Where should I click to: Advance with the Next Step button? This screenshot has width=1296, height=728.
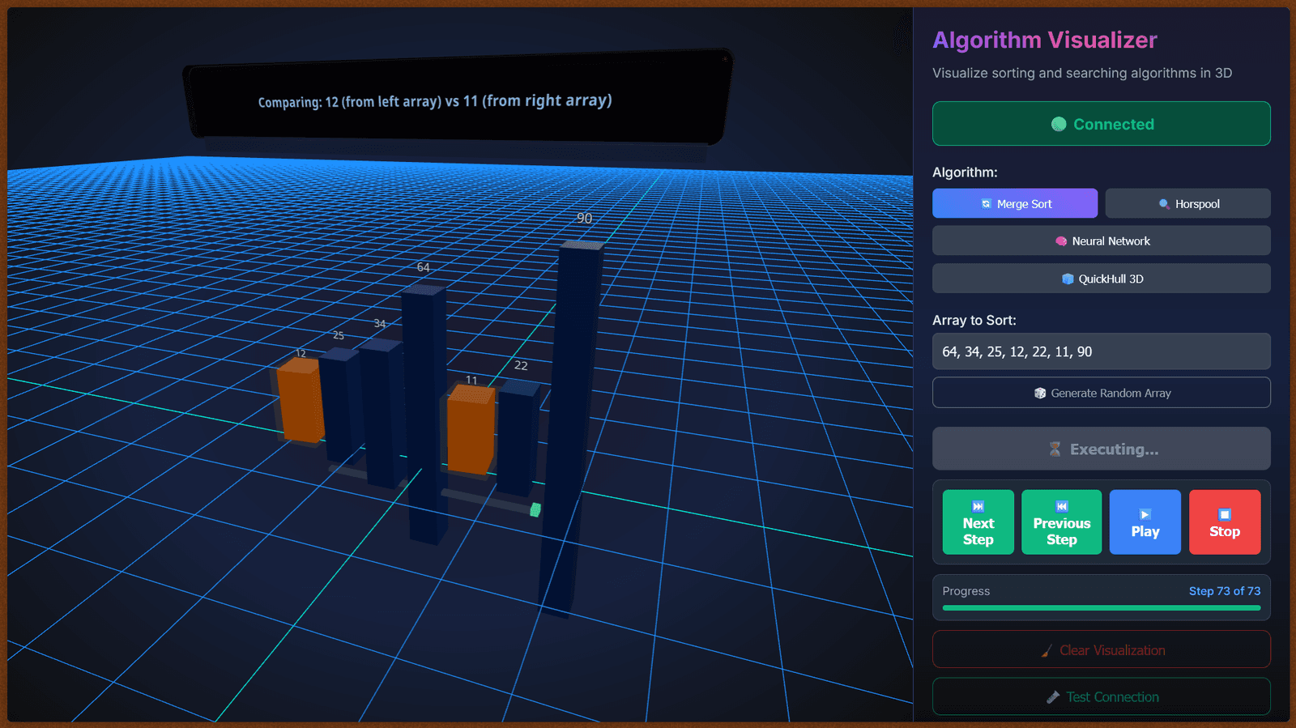(x=978, y=522)
